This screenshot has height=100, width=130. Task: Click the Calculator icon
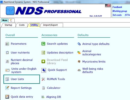point(43,88)
